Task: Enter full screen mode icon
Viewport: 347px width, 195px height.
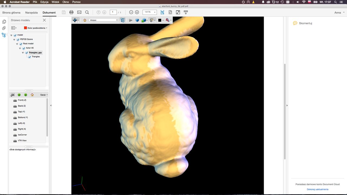Action: click(x=178, y=12)
